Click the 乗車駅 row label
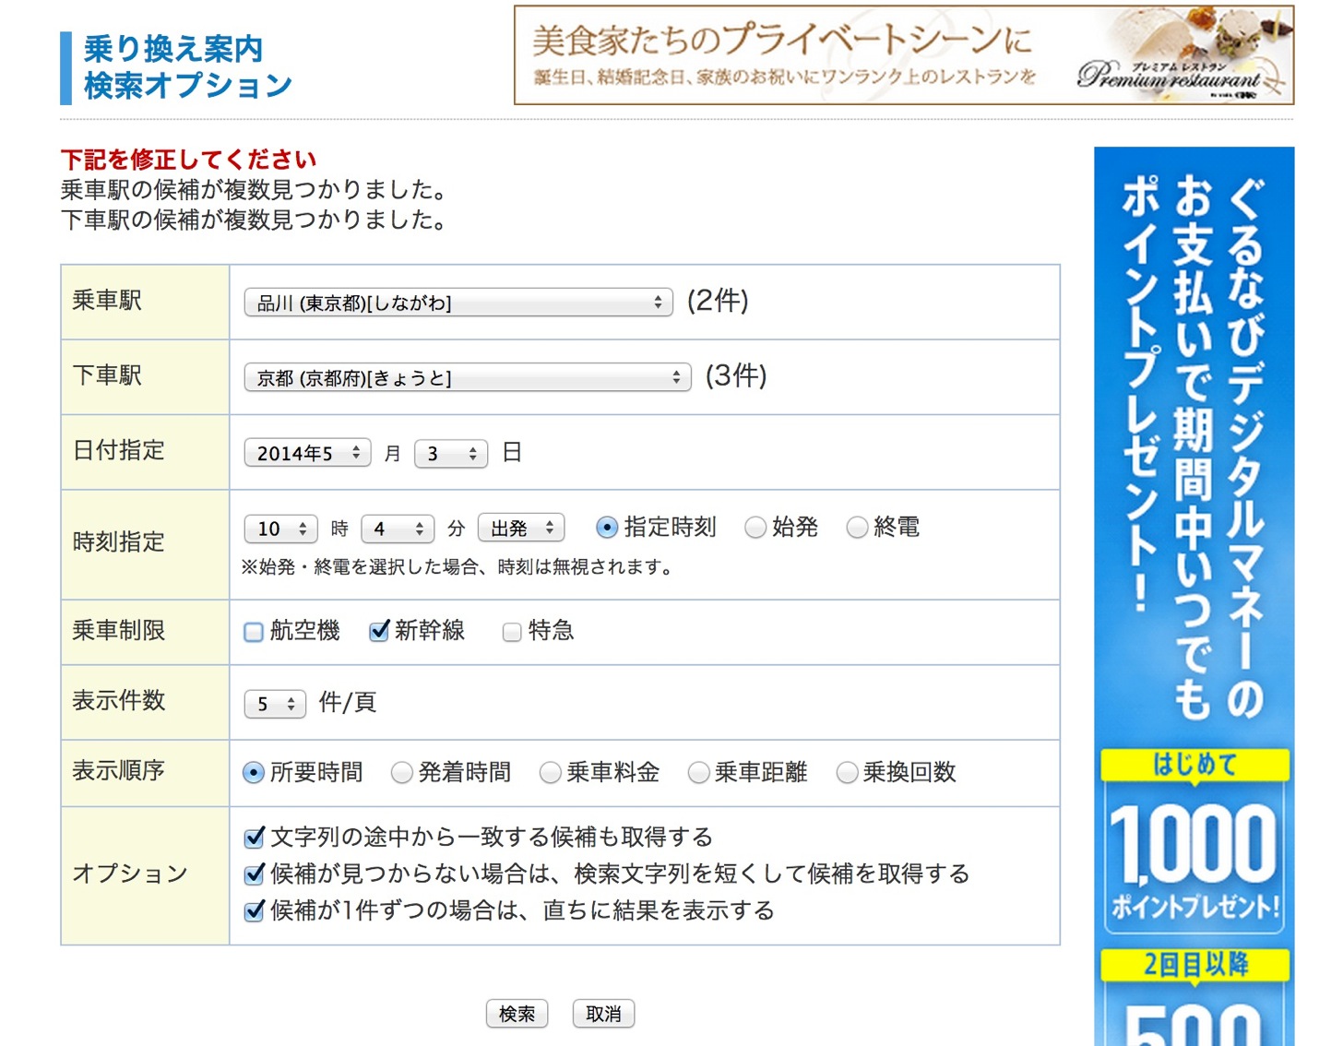The image size is (1343, 1046). (107, 300)
